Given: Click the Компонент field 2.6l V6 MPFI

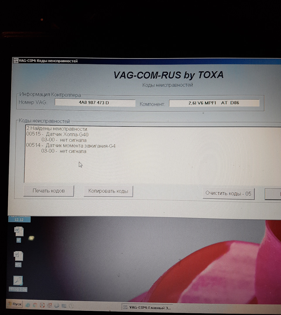Looking at the screenshot, I should tap(214, 103).
